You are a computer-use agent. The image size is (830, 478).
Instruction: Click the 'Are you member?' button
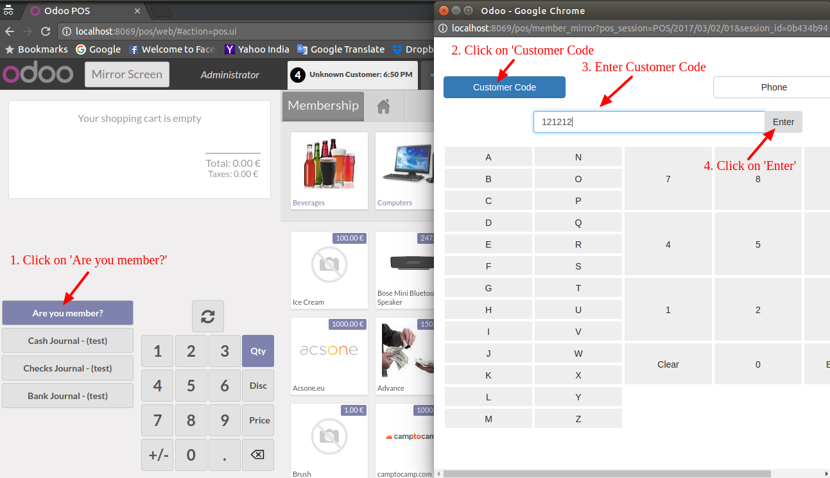click(x=68, y=313)
